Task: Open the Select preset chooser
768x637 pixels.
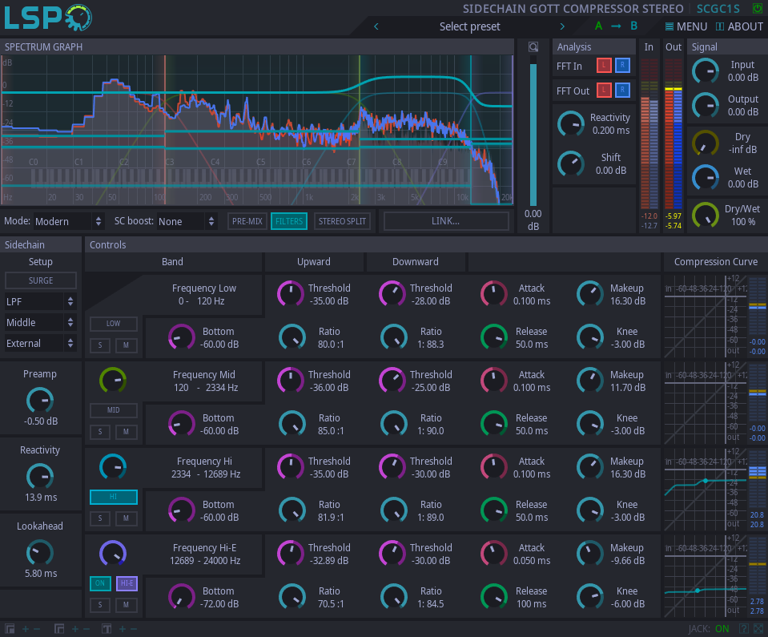Action: pos(469,26)
